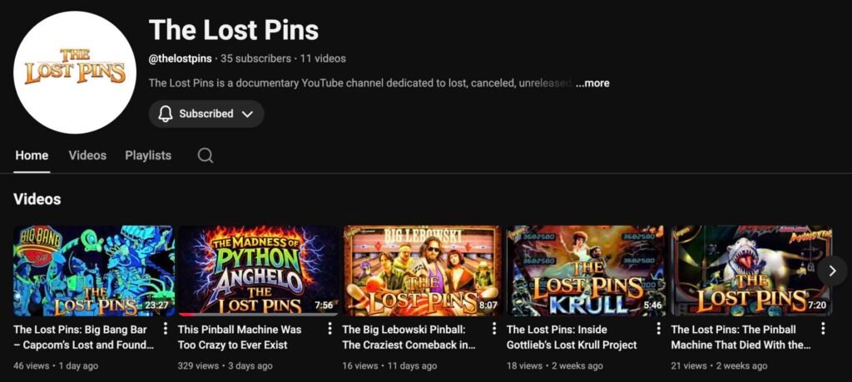Open "This Pinball Machine Was Too Crazy" title

[240, 337]
